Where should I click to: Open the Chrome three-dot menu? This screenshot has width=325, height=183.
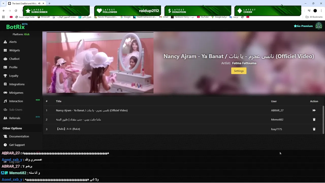click(x=321, y=11)
